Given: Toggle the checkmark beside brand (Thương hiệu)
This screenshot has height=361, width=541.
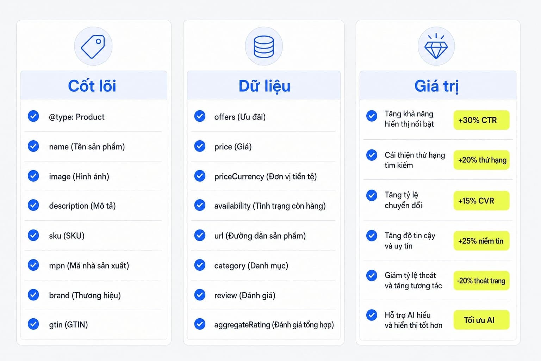Looking at the screenshot, I should point(33,294).
